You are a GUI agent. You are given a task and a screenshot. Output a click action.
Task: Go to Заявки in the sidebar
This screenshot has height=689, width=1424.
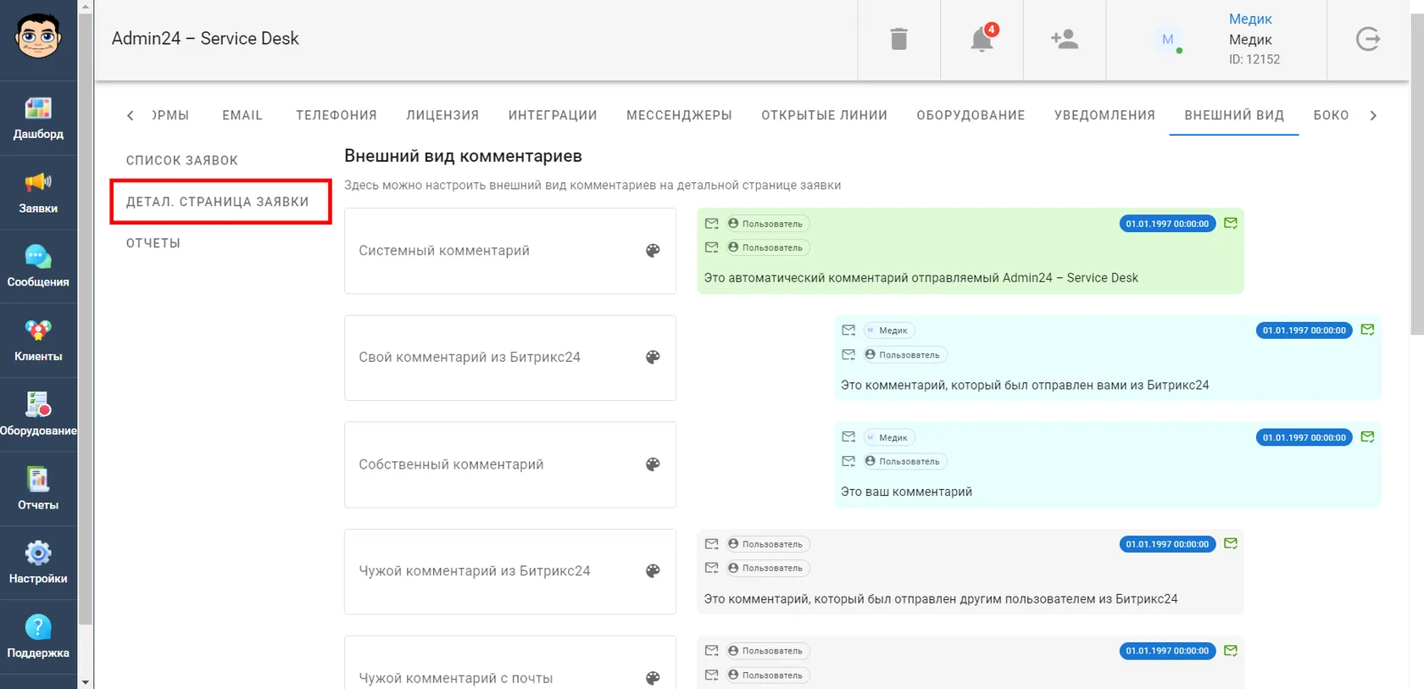pyautogui.click(x=38, y=192)
